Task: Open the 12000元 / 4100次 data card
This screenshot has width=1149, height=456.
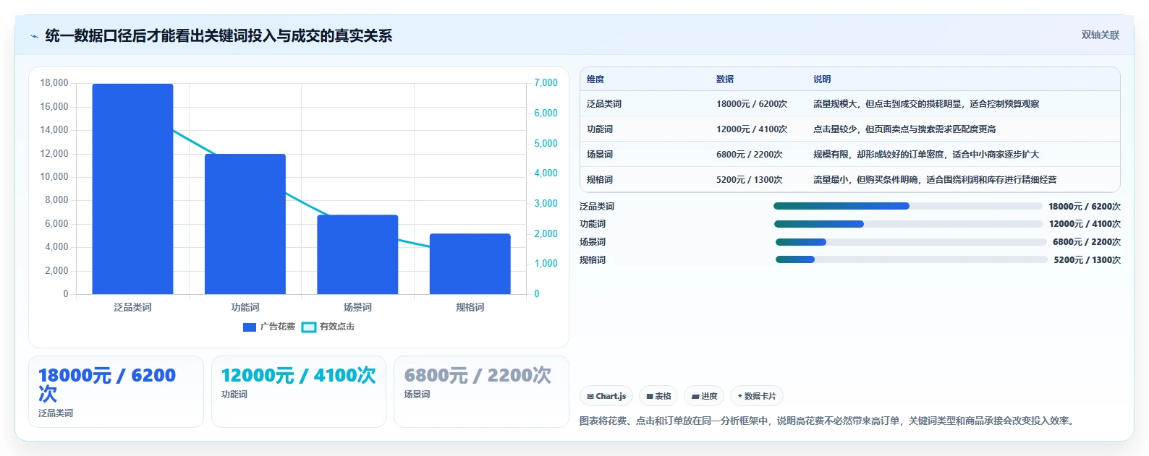Action: pyautogui.click(x=299, y=392)
